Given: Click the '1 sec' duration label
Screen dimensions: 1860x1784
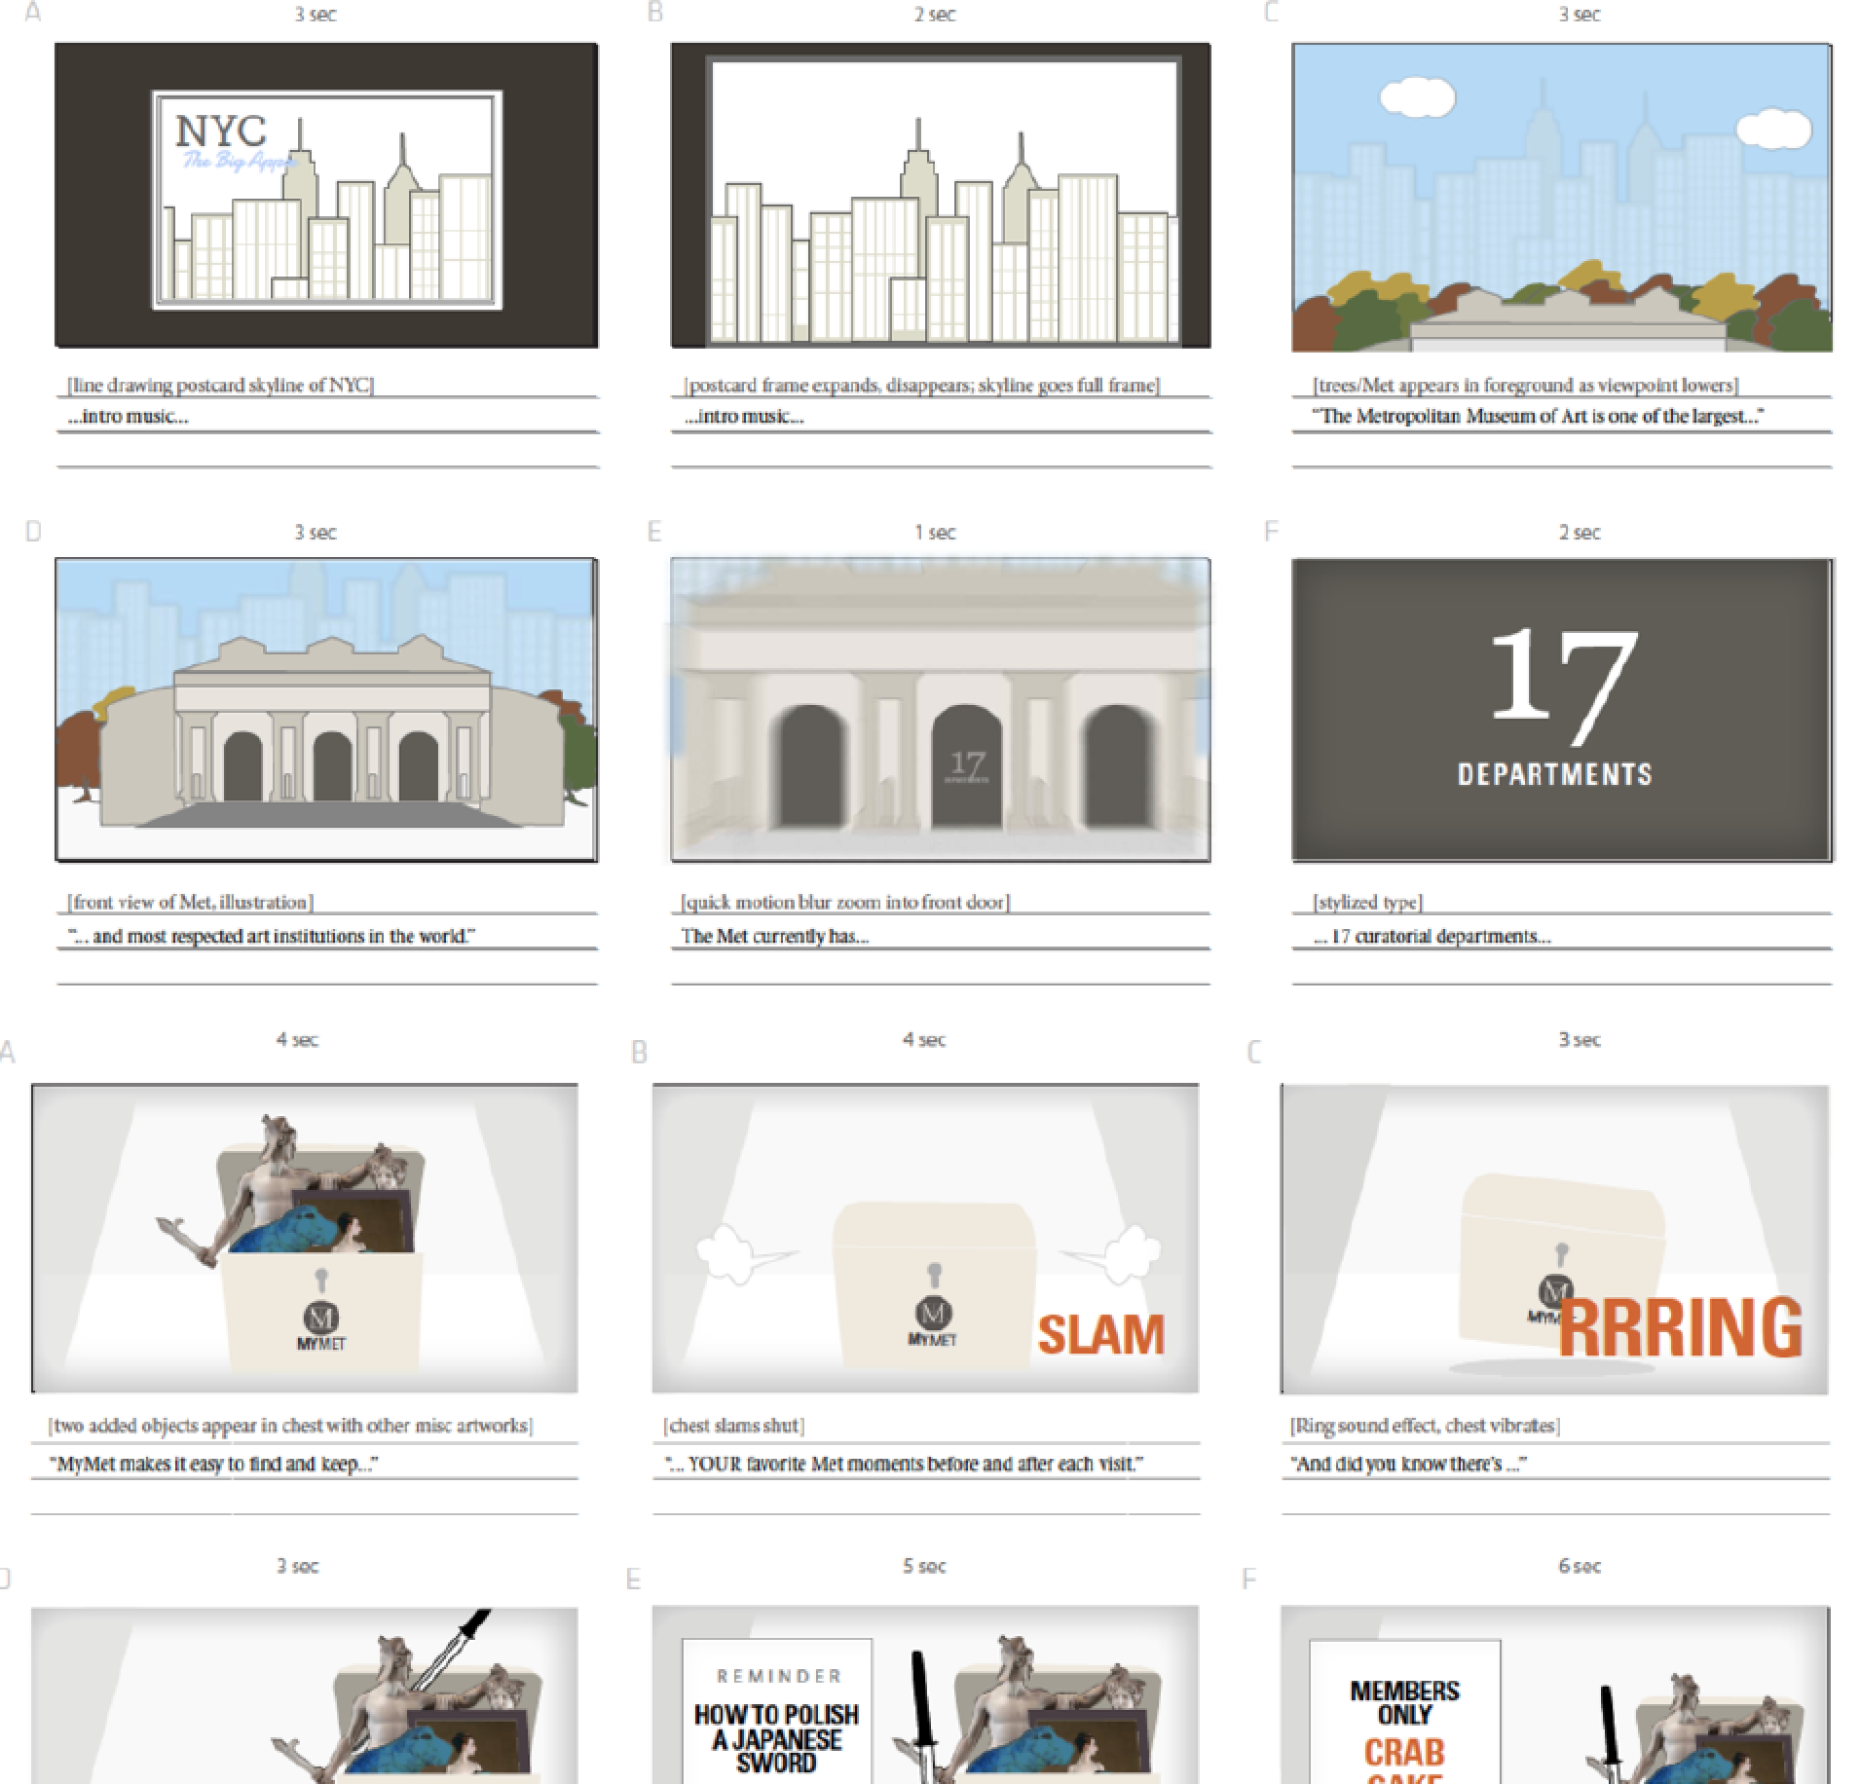Looking at the screenshot, I should click(935, 533).
